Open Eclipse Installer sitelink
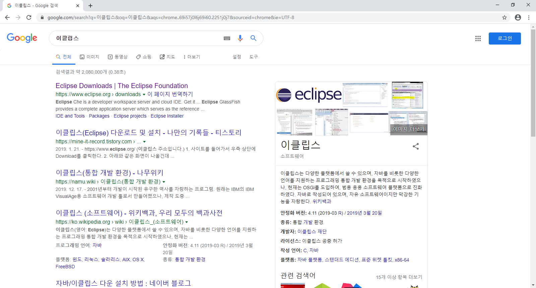536x288 pixels. pos(167,116)
